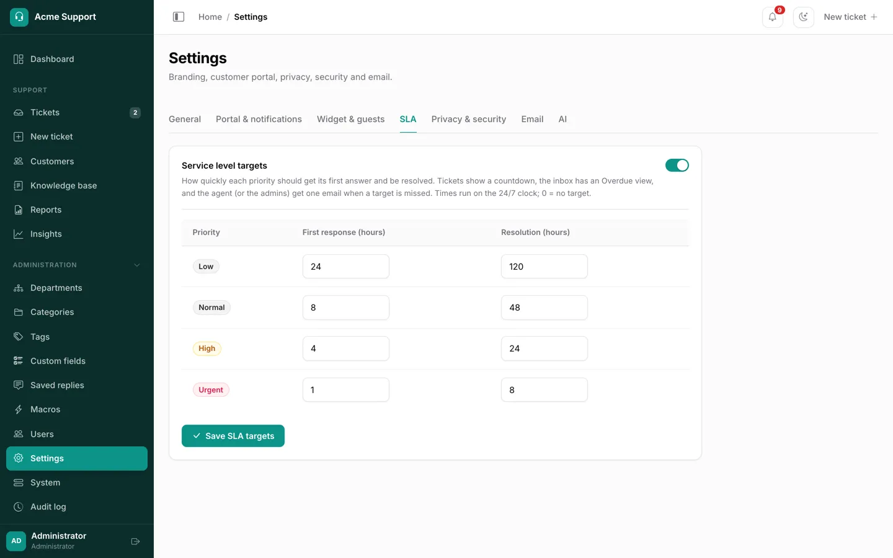Click the Categories folder icon

pyautogui.click(x=19, y=312)
